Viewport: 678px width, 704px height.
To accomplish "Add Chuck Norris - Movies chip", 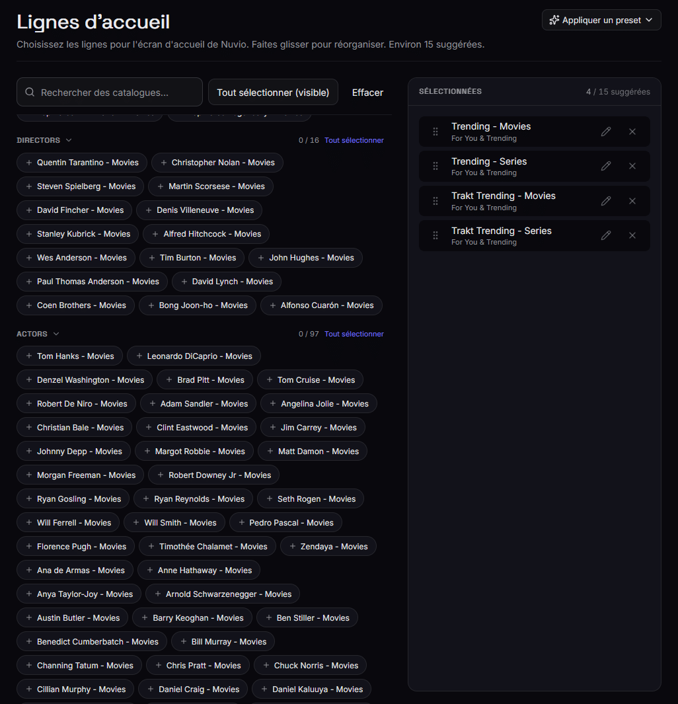I will pos(310,666).
